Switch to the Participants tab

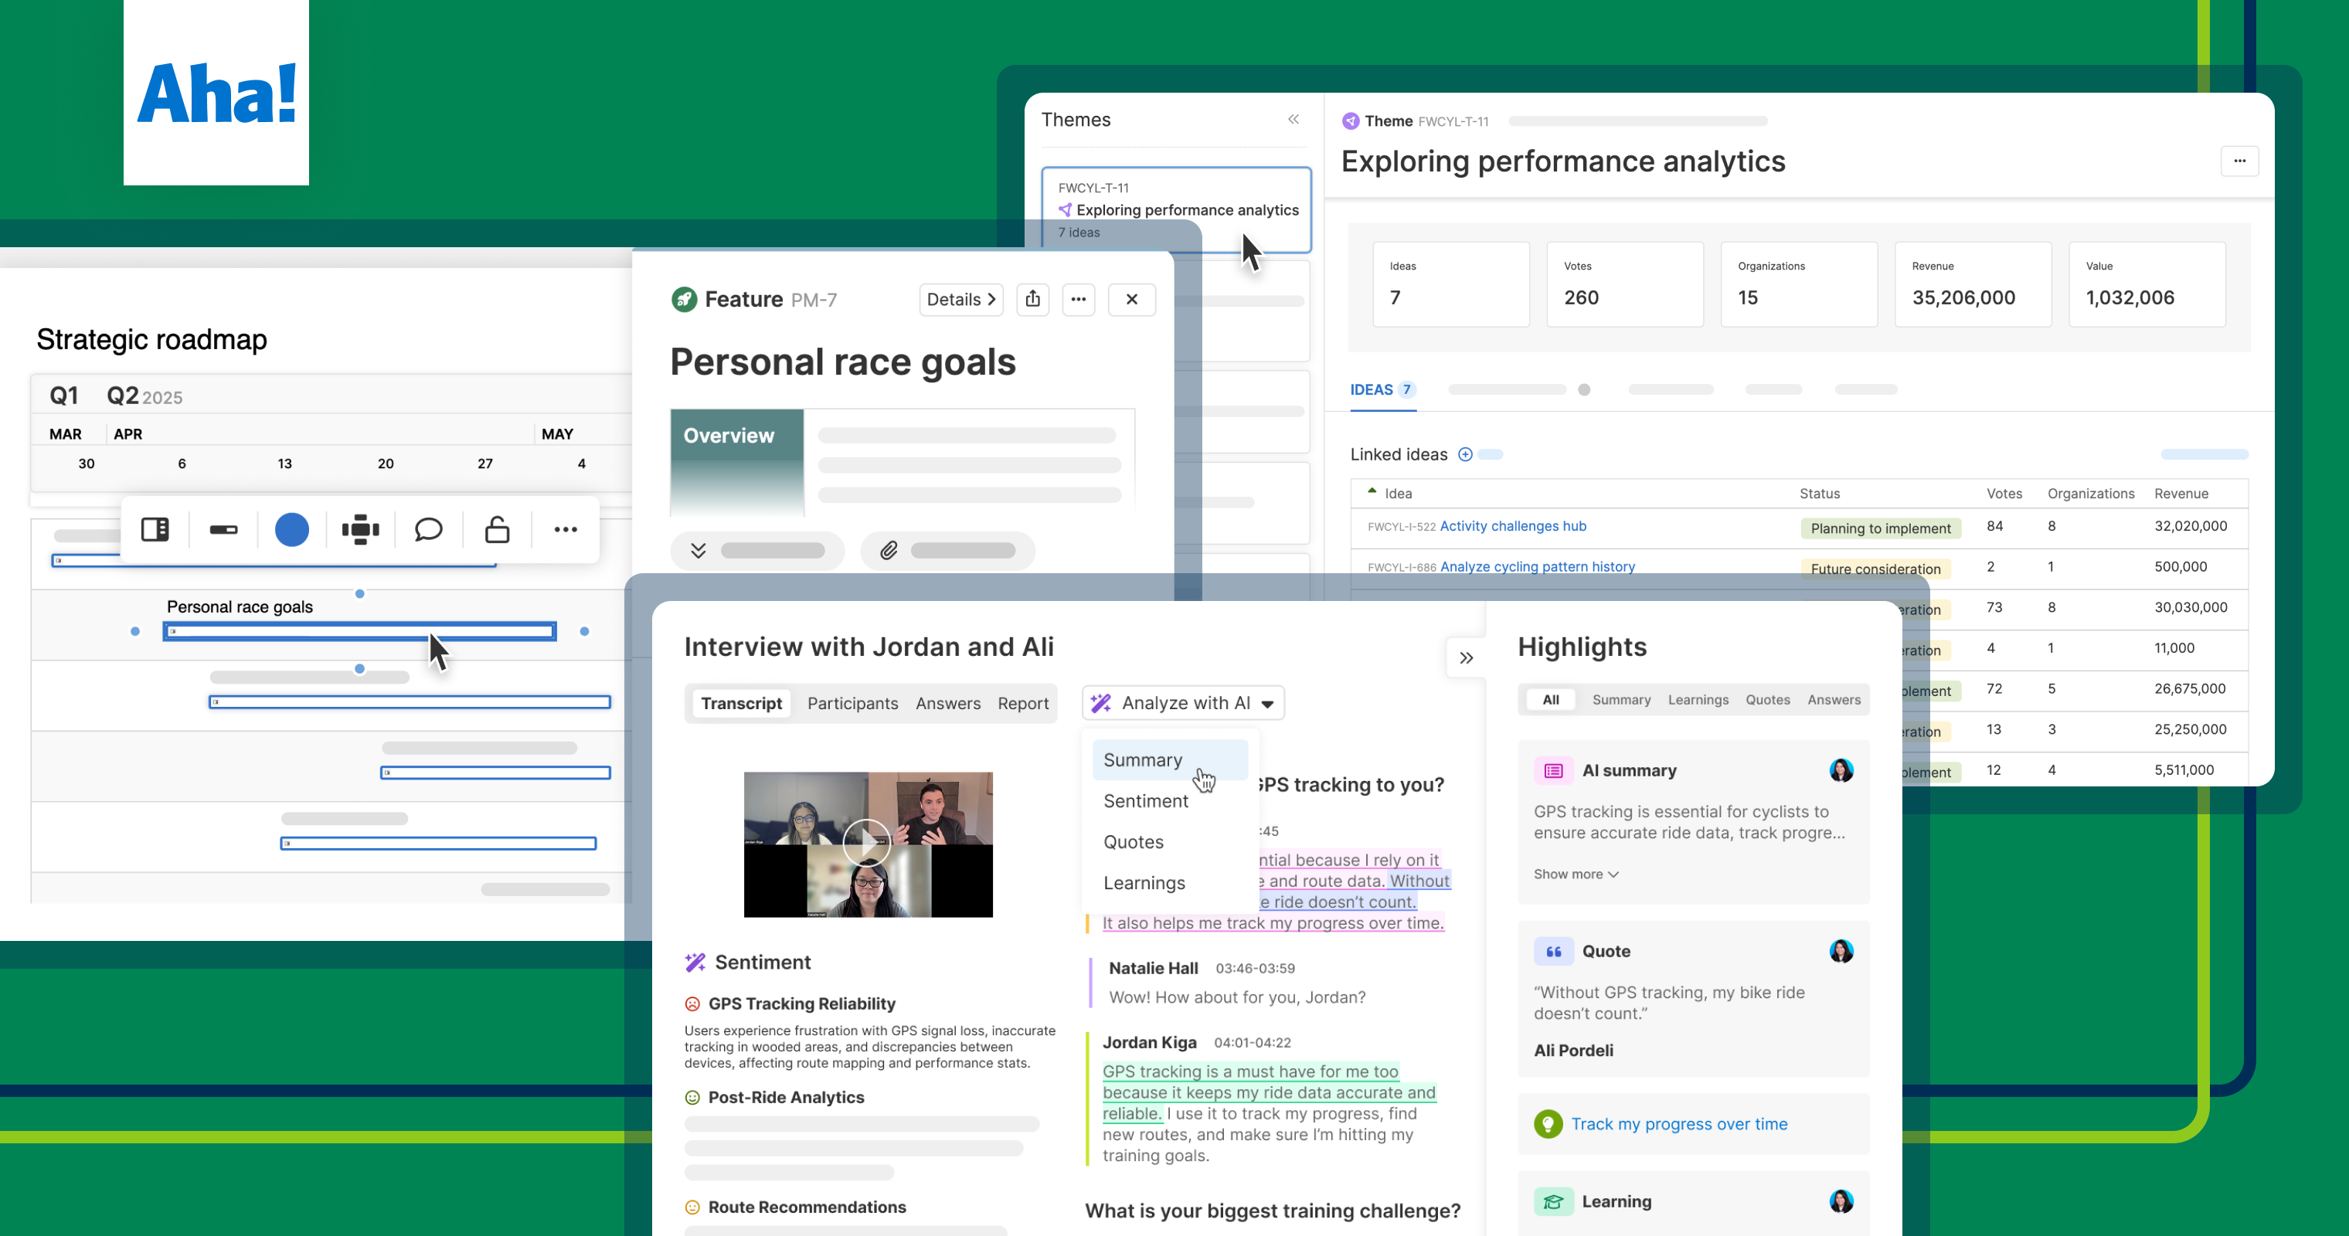click(x=852, y=703)
